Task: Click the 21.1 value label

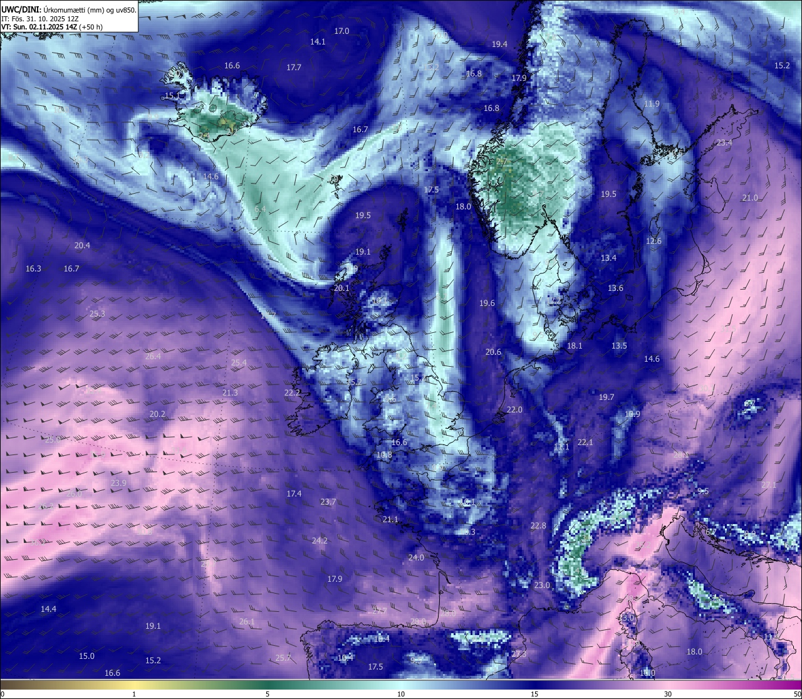Action: [x=390, y=519]
